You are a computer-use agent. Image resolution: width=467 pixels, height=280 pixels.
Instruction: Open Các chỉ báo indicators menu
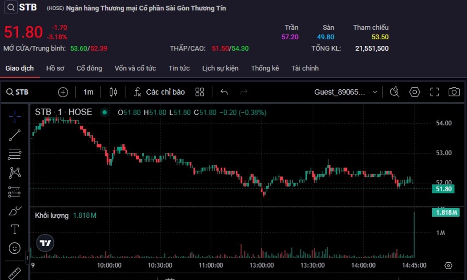tap(159, 92)
